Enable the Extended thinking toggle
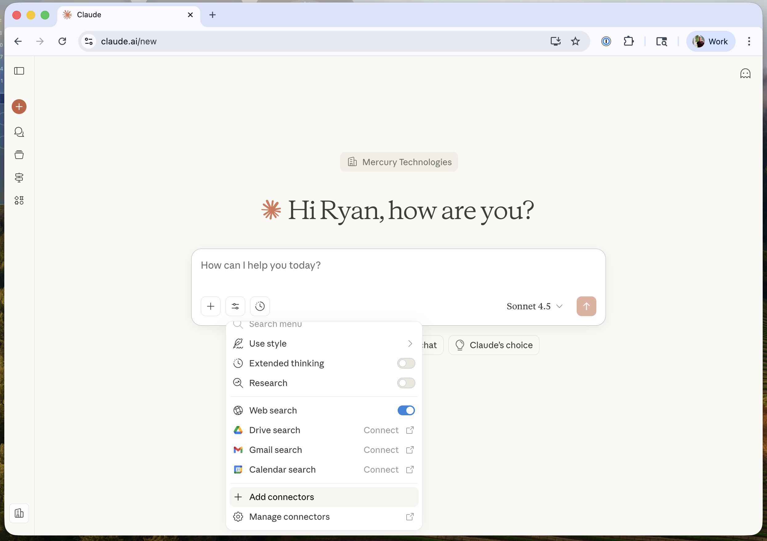The image size is (767, 541). click(x=406, y=363)
